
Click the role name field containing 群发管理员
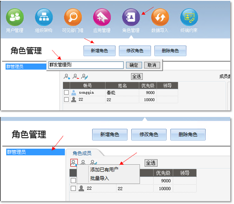pos(86,65)
